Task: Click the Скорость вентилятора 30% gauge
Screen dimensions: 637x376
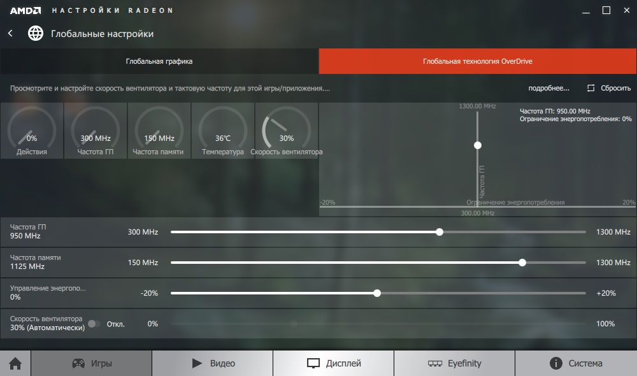Action: click(287, 131)
